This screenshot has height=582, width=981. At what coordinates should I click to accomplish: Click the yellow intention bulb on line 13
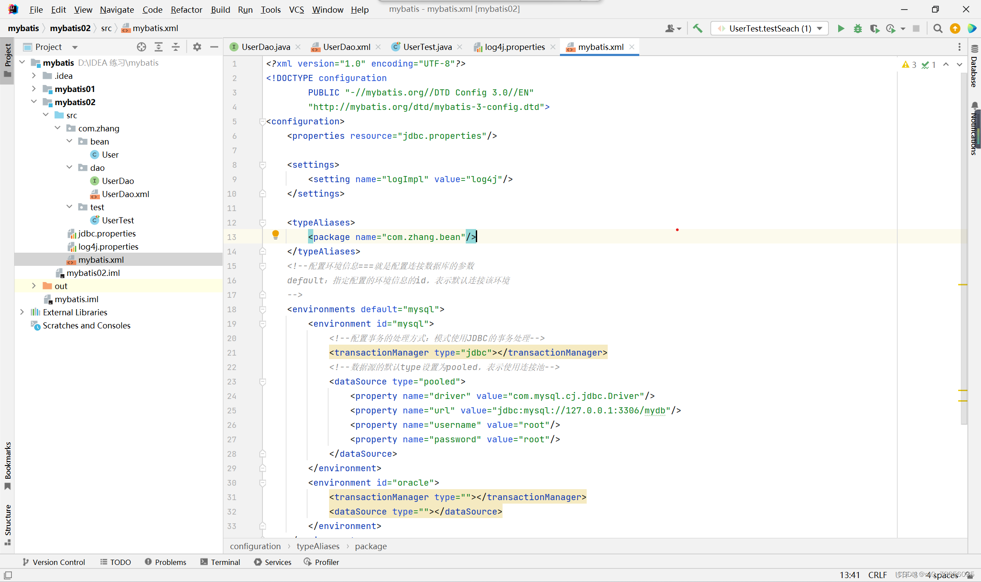coord(275,235)
